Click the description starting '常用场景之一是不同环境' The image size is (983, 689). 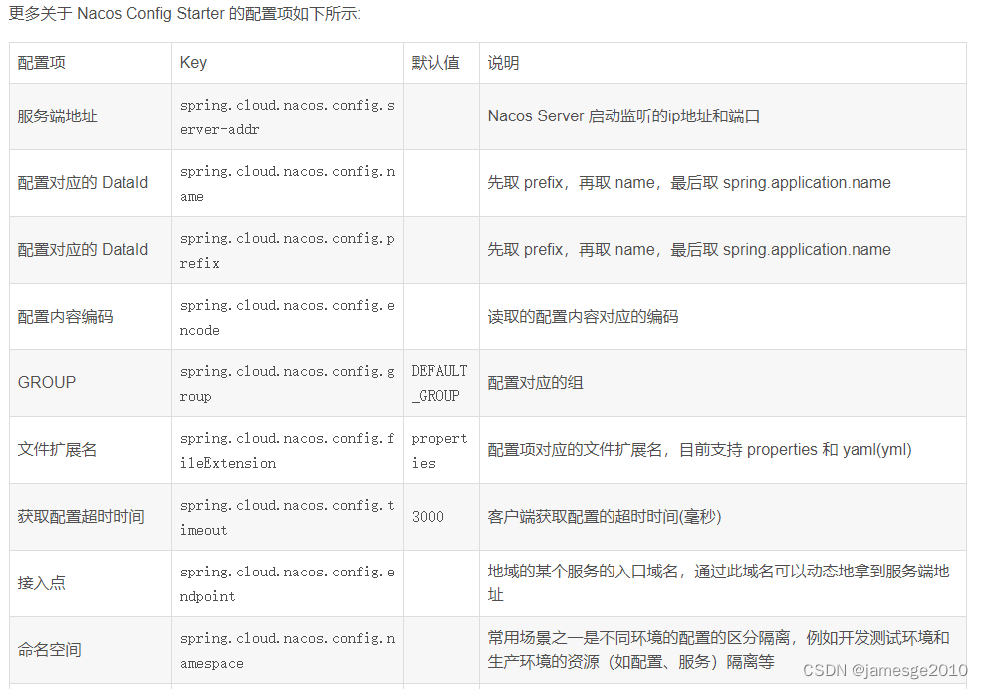click(718, 650)
